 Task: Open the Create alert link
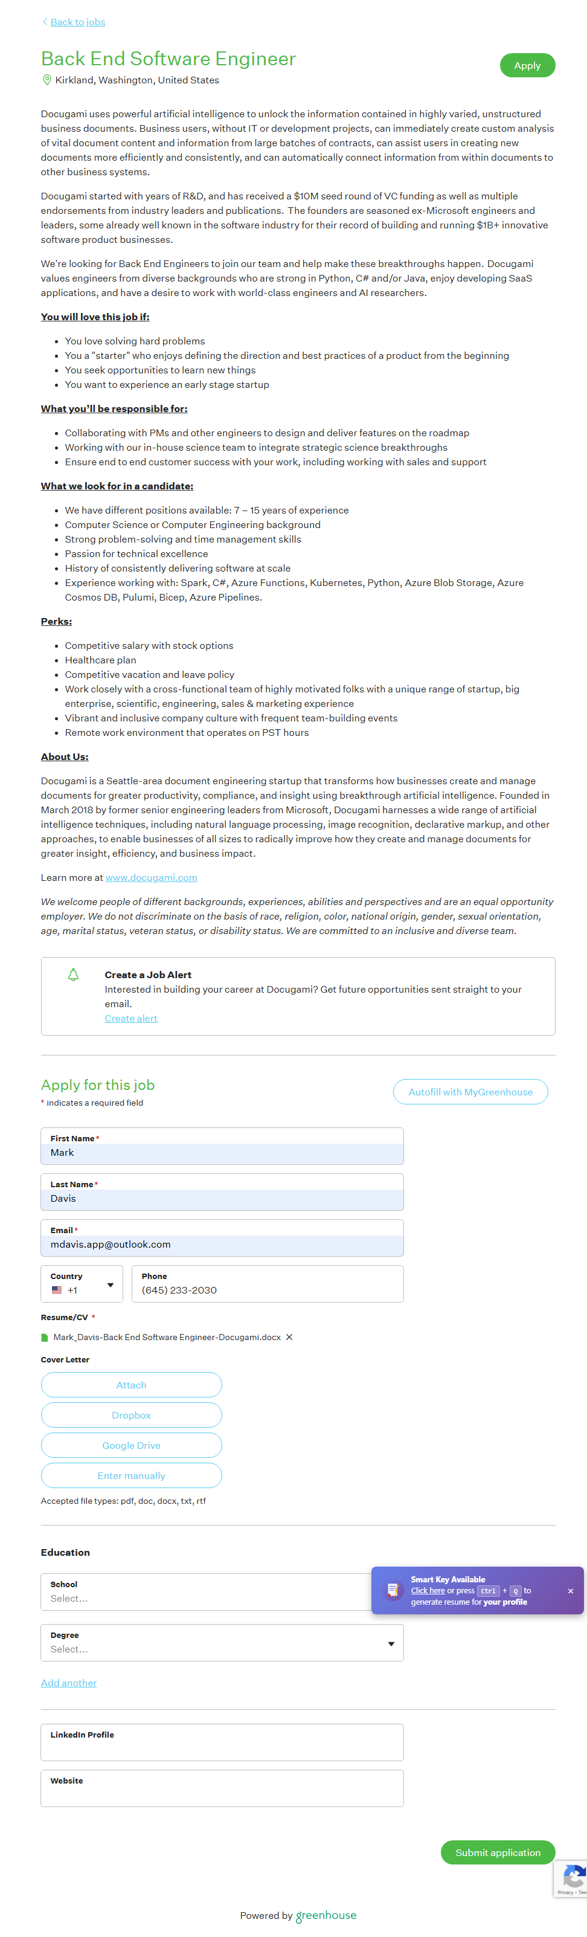131,1018
